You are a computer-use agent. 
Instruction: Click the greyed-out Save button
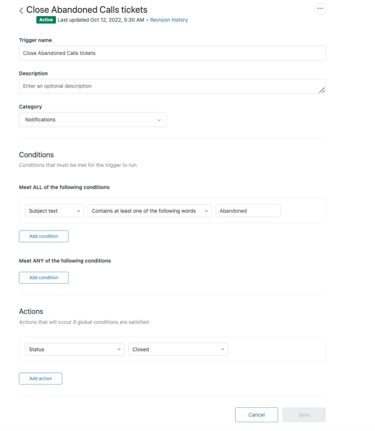point(304,415)
